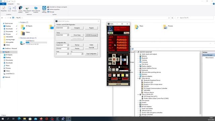Image resolution: width=215 pixels, height=121 pixels.
Task: Click Copy Configuration button
Action: point(91,54)
